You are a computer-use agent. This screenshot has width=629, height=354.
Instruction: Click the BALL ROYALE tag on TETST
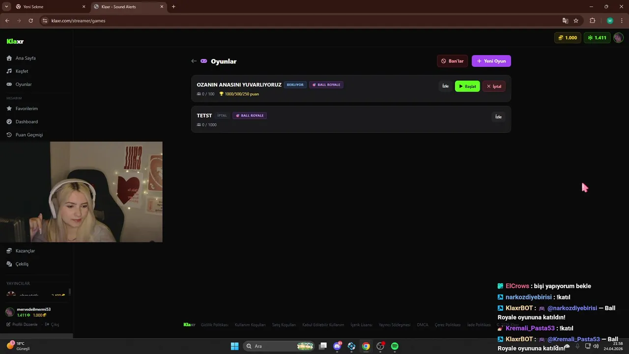250,116
